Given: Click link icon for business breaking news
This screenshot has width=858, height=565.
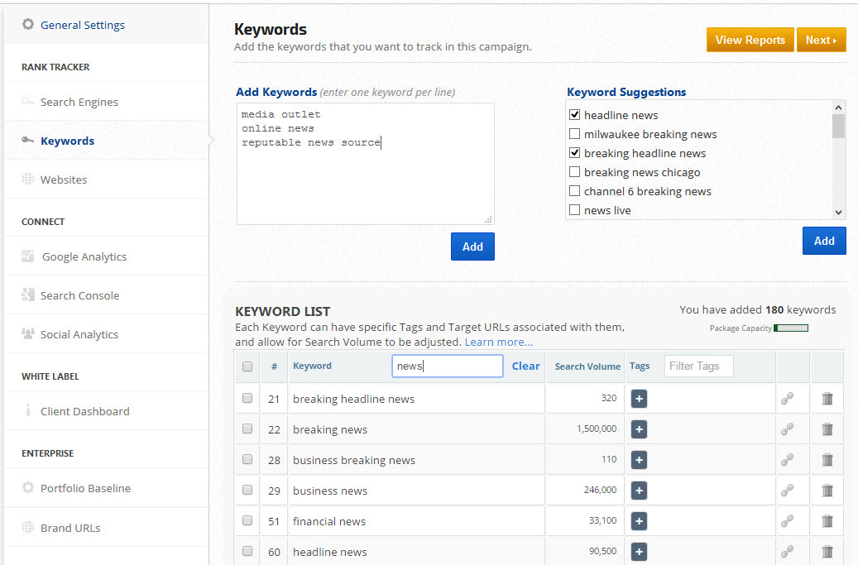Looking at the screenshot, I should click(x=787, y=460).
